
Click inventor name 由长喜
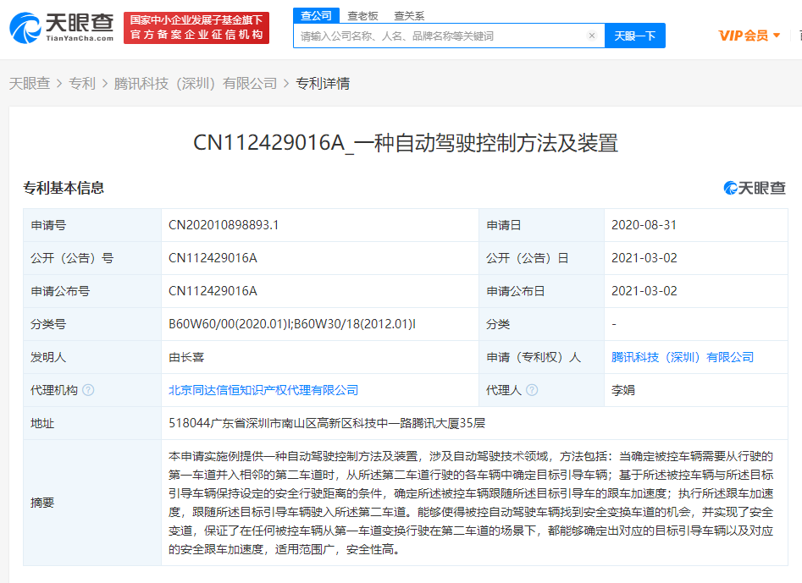[186, 357]
